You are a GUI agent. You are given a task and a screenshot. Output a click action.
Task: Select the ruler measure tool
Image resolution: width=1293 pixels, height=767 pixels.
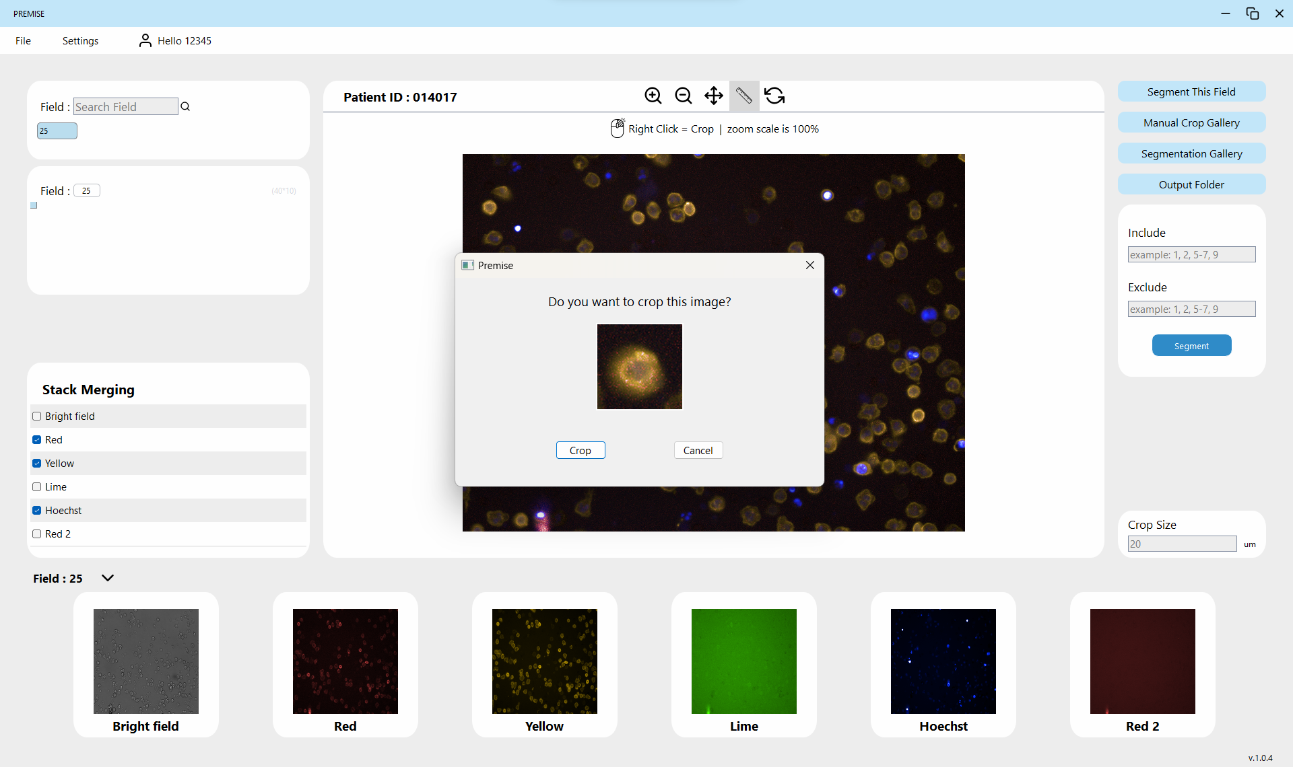pyautogui.click(x=743, y=96)
